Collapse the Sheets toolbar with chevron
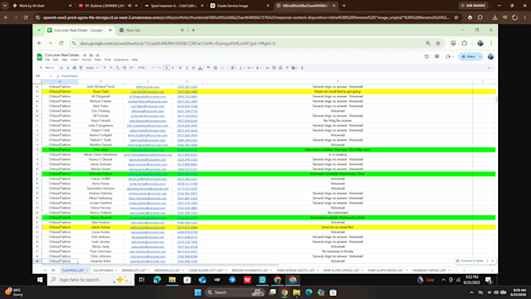Image resolution: width=531 pixels, height=299 pixels. 489,68
